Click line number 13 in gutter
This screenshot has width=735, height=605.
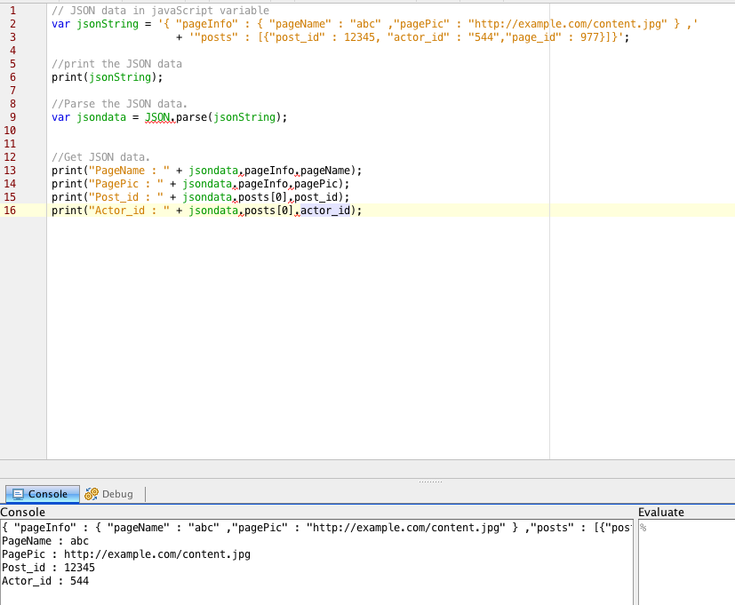tap(10, 171)
